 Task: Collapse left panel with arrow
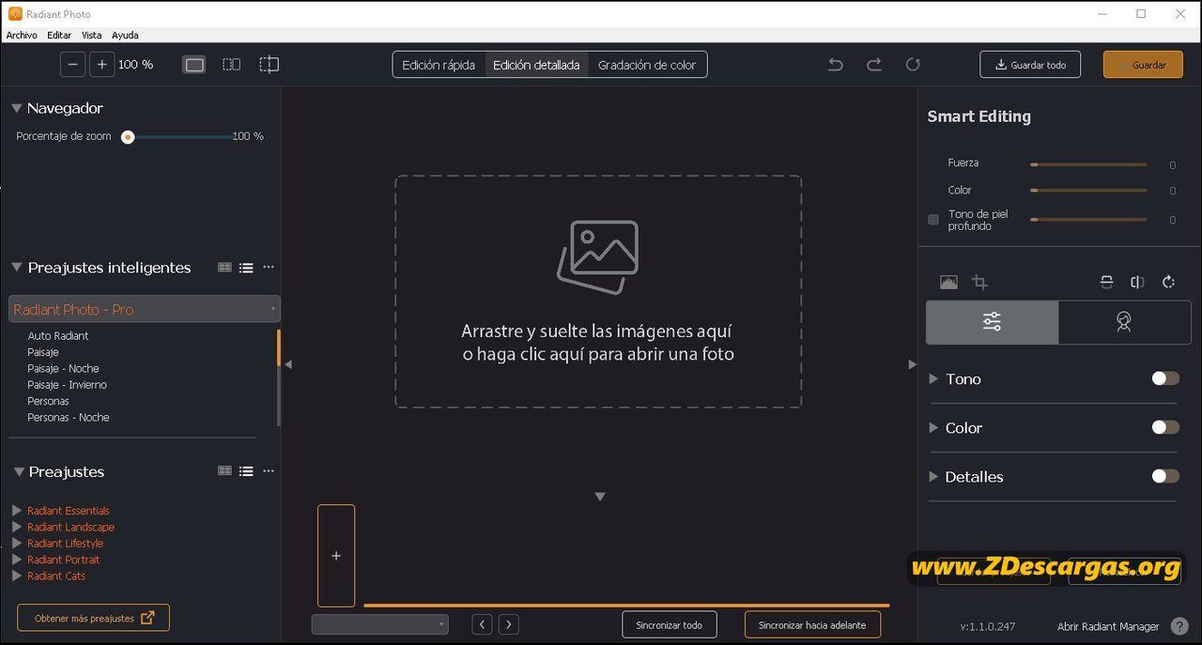tap(288, 364)
